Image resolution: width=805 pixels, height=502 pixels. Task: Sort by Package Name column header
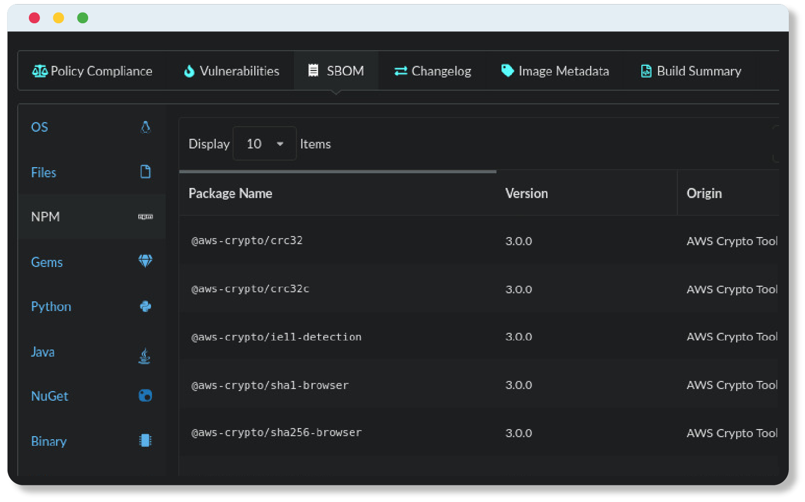(231, 194)
